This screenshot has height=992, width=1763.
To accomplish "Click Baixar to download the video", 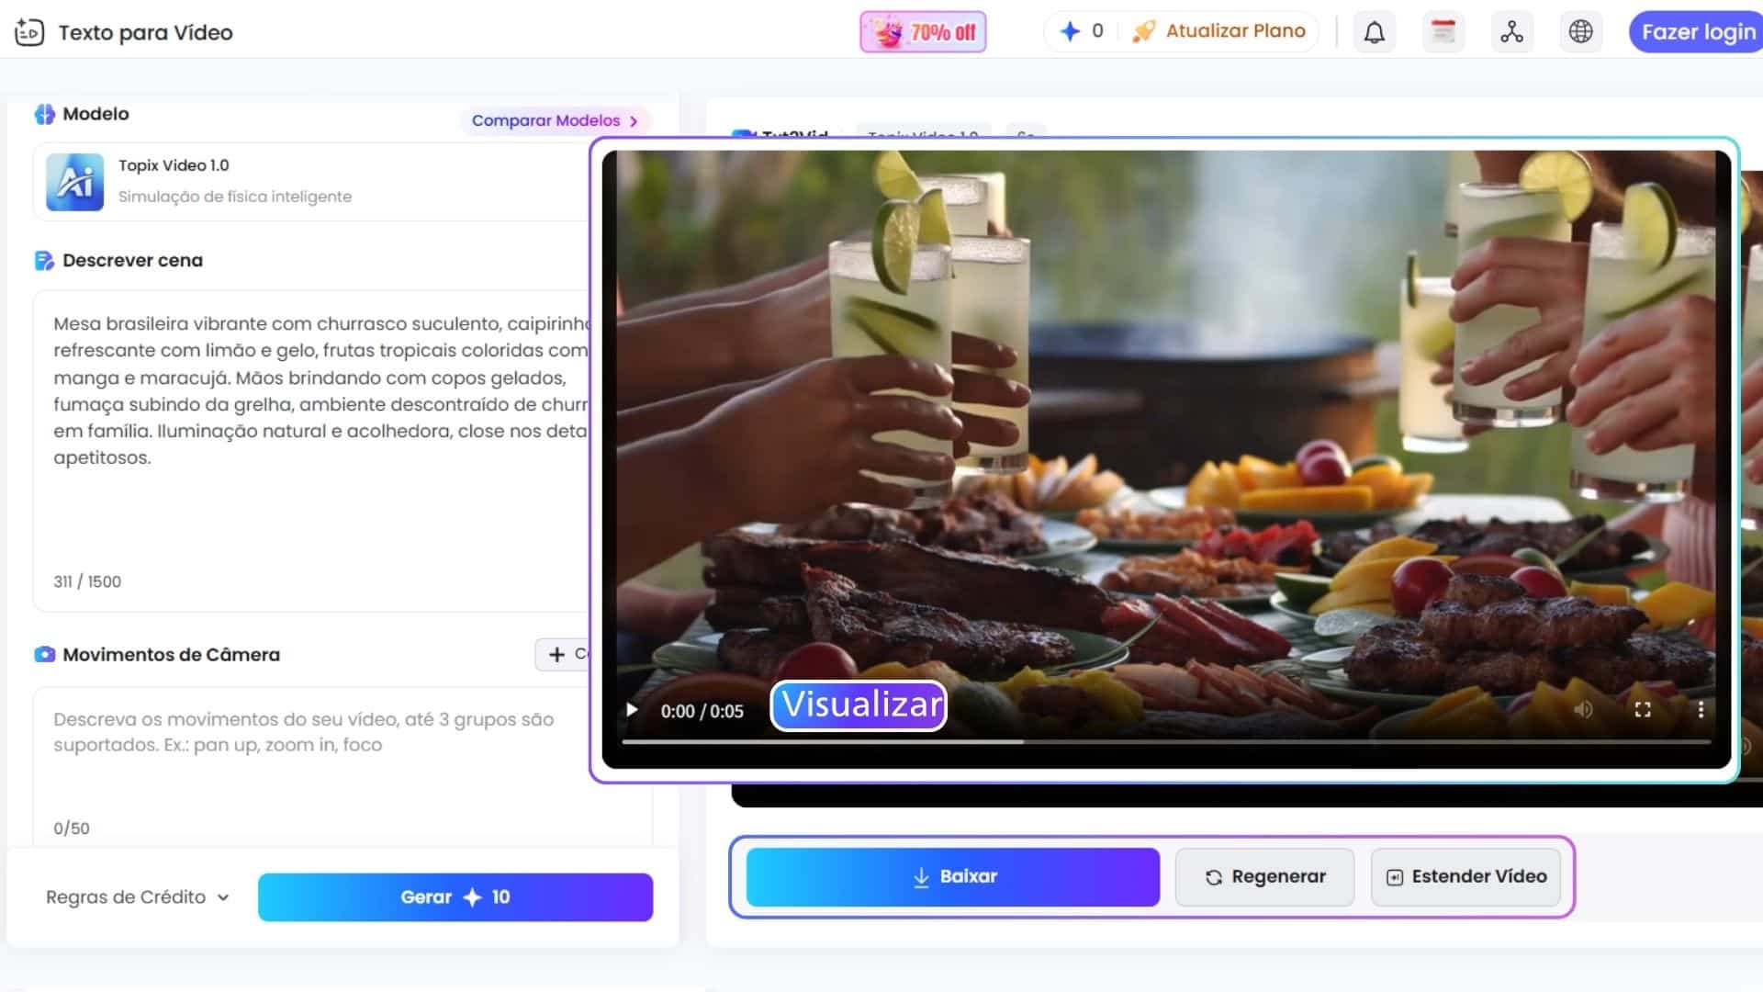I will pos(952,876).
